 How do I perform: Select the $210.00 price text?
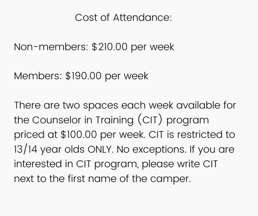point(110,47)
